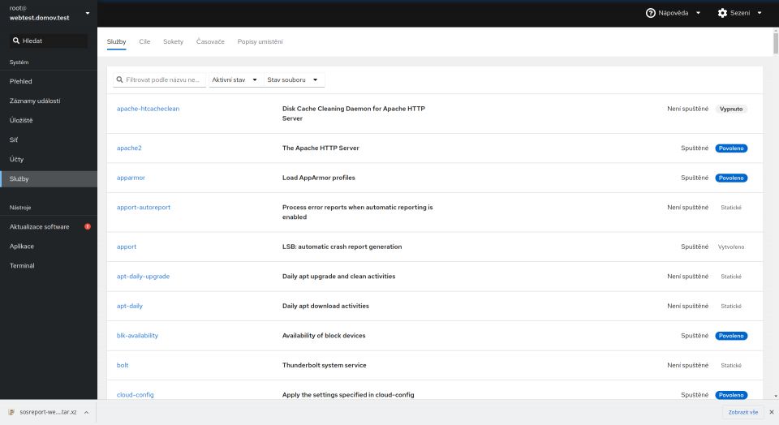
Task: Click Thunderbolt system service description
Action: point(324,365)
